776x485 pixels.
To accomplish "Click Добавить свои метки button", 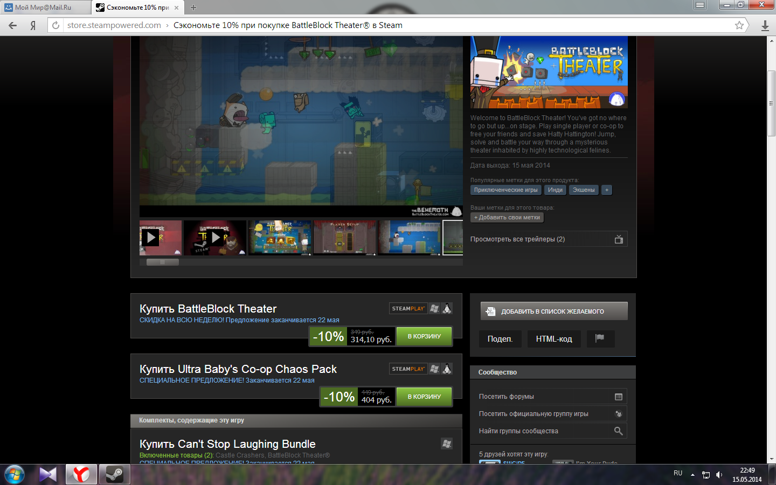I will coord(507,218).
